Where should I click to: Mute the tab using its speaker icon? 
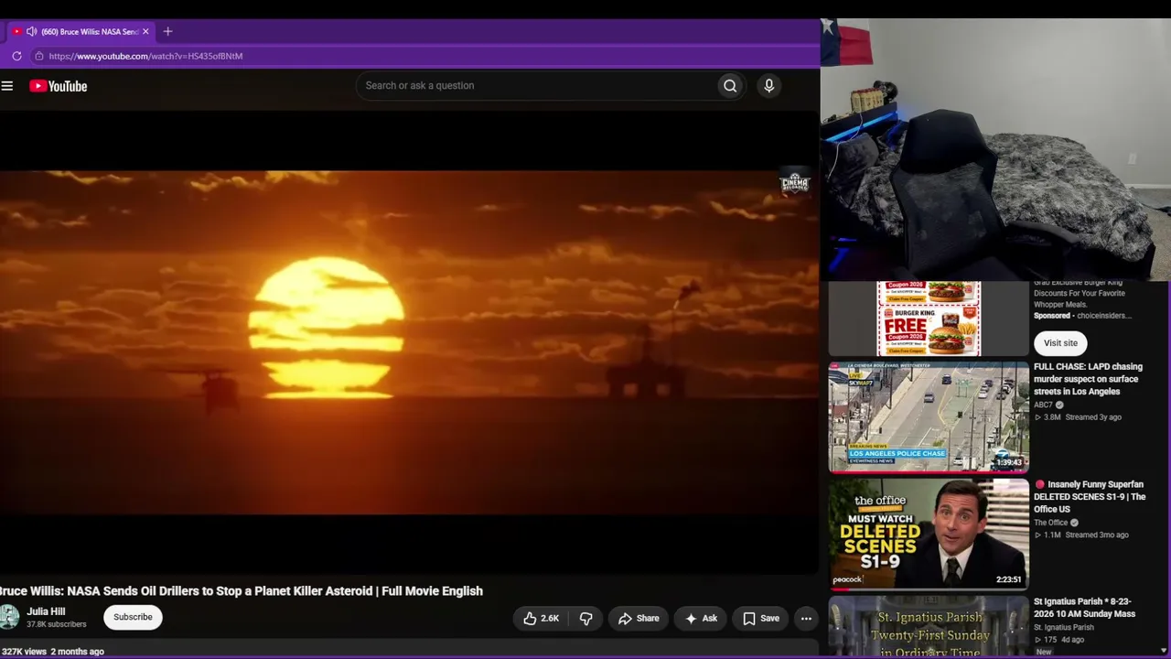[31, 31]
